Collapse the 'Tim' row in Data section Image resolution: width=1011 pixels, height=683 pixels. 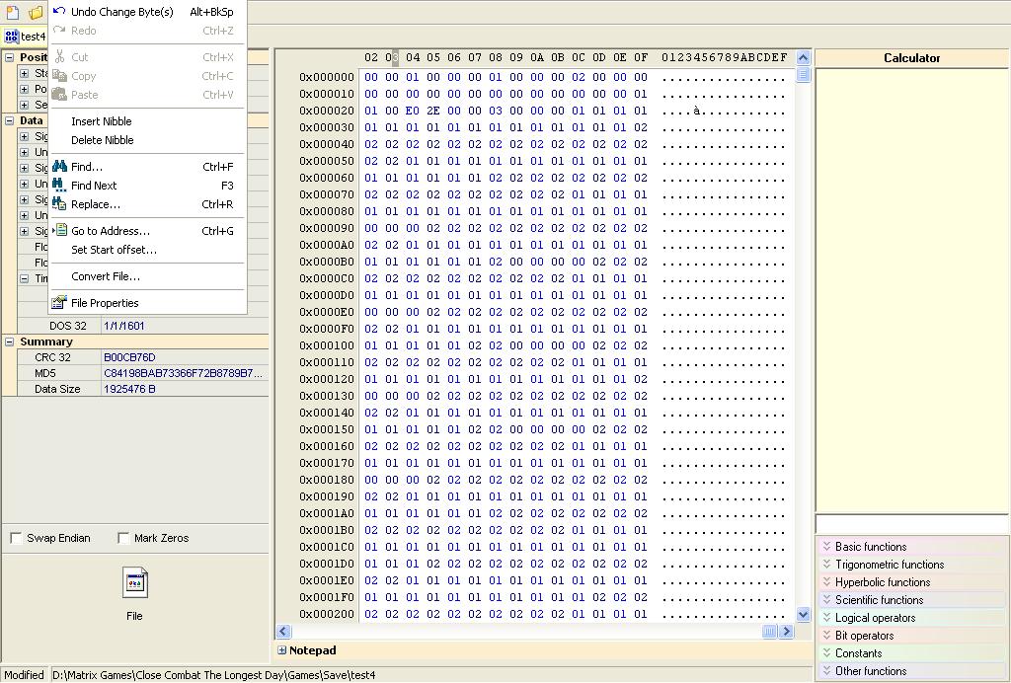tap(24, 278)
